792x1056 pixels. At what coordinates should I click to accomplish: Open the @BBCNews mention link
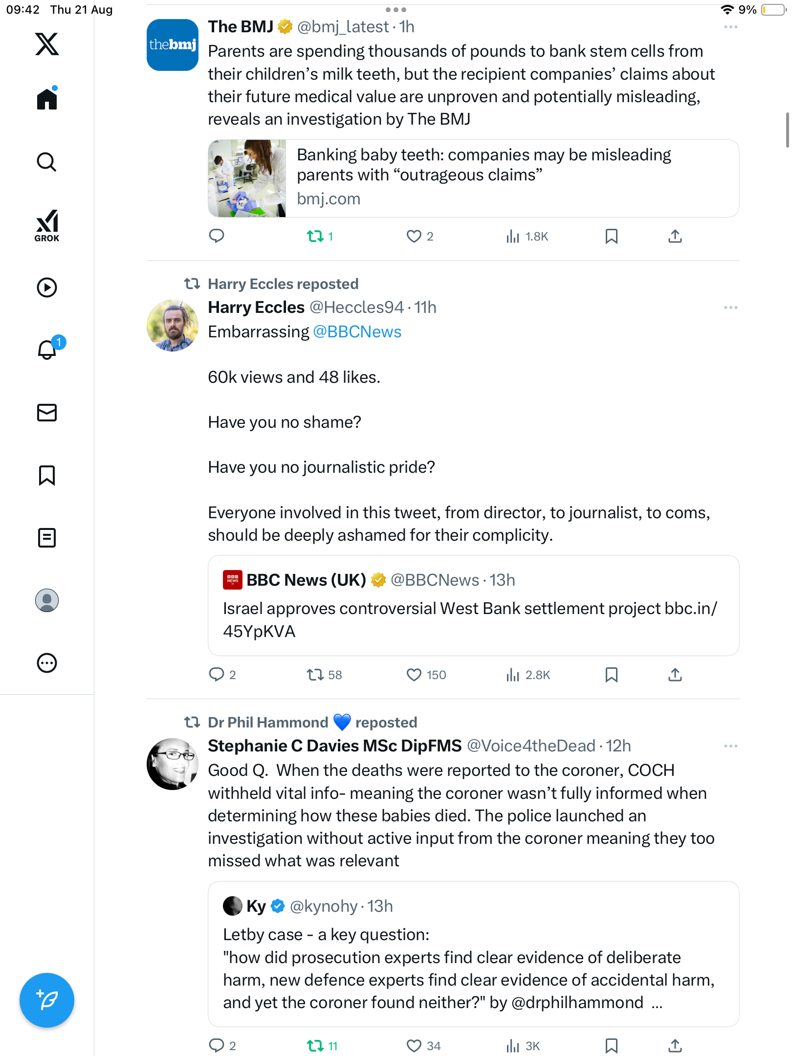coord(357,332)
